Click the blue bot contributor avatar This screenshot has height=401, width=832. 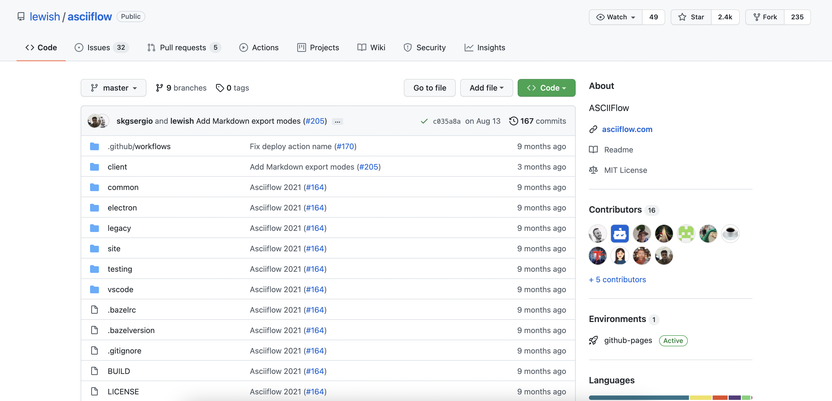pyautogui.click(x=620, y=233)
